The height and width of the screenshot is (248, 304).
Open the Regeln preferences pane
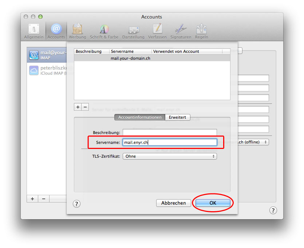(x=201, y=31)
